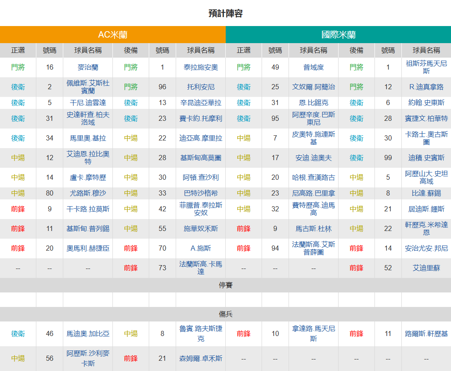The width and height of the screenshot is (451, 371).
Task: Open A.施斯 player link
Action: pos(201,248)
